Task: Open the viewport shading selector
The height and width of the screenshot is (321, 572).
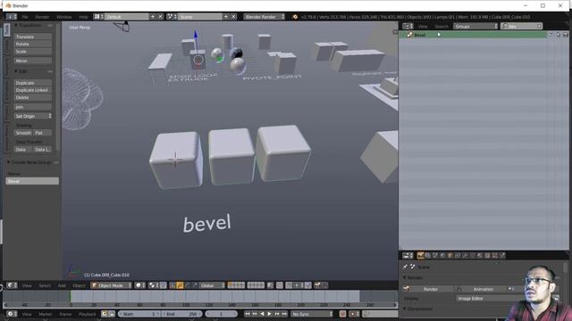Action: 140,285
